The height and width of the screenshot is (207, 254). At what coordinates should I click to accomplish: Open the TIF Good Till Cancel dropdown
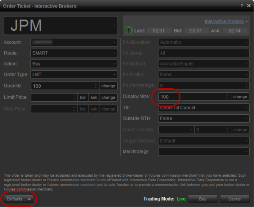(x=204, y=108)
